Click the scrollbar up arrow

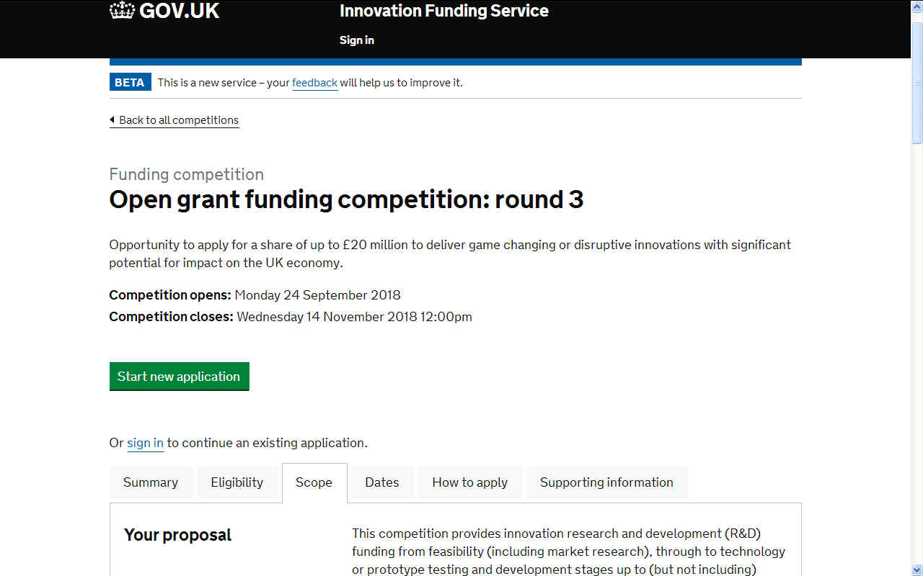917,6
